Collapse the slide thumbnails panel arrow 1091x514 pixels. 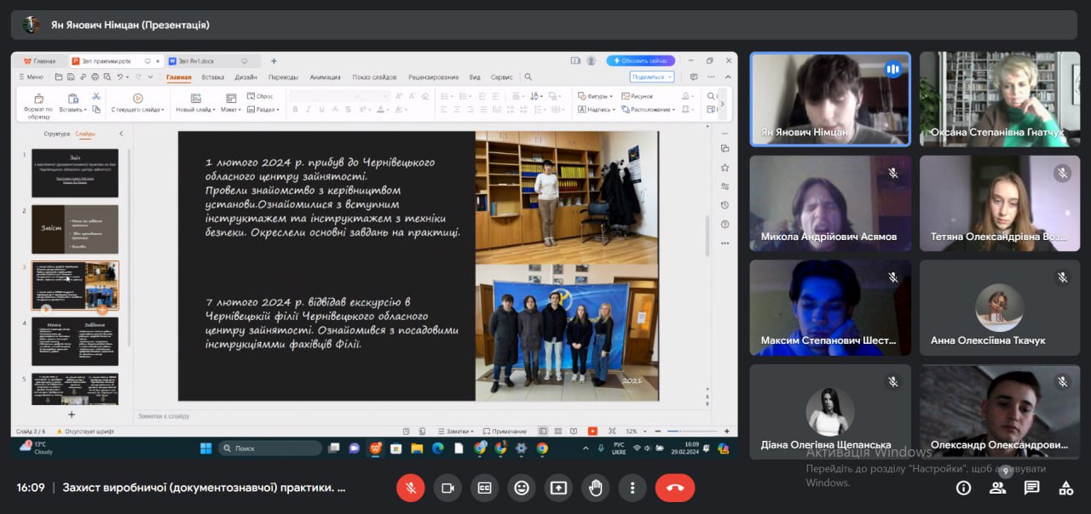click(120, 134)
